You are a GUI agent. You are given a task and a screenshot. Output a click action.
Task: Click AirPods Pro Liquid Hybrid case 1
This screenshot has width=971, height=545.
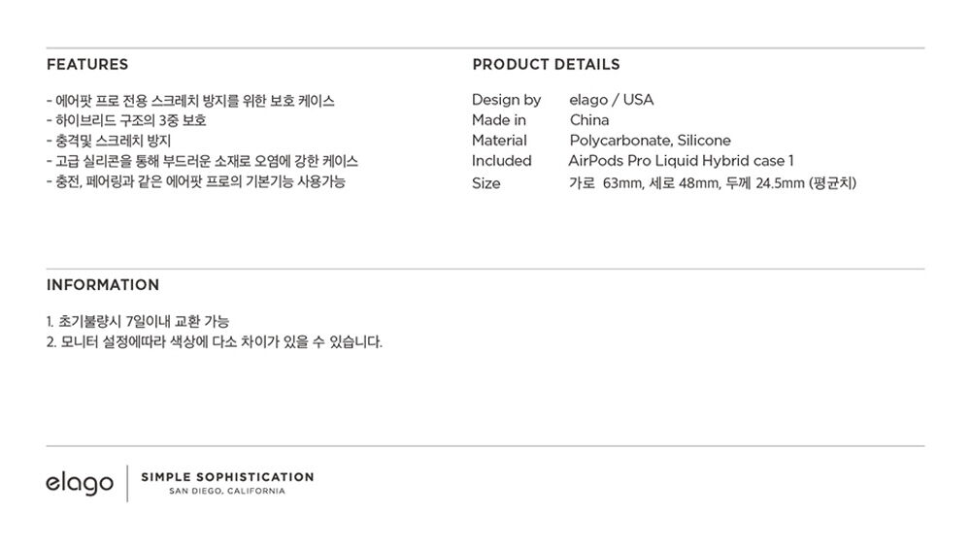(x=681, y=161)
